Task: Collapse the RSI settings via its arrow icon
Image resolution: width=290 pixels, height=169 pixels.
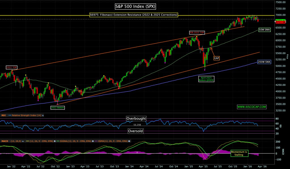Action: coord(43,115)
